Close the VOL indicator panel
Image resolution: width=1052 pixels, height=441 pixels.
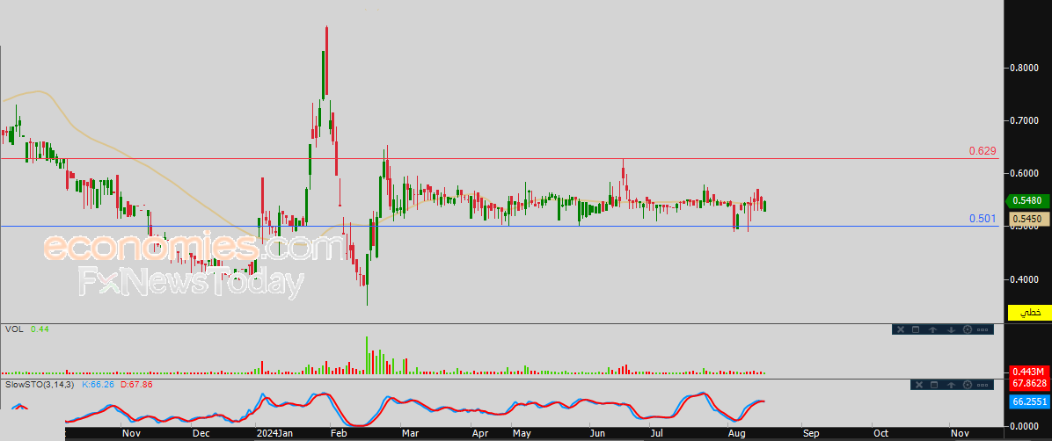pyautogui.click(x=900, y=329)
